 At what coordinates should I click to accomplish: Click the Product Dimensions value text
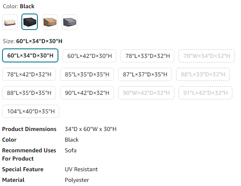pos(90,129)
